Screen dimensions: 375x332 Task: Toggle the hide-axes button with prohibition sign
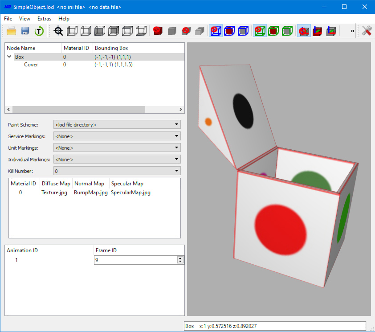pyautogui.click(x=304, y=31)
